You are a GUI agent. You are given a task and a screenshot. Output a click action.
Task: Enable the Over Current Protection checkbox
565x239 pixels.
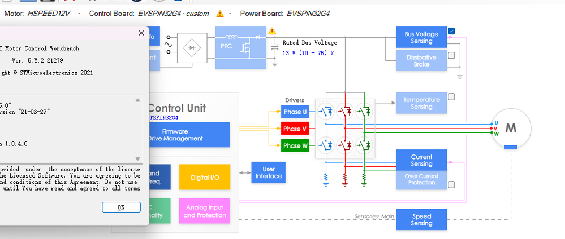point(451,185)
